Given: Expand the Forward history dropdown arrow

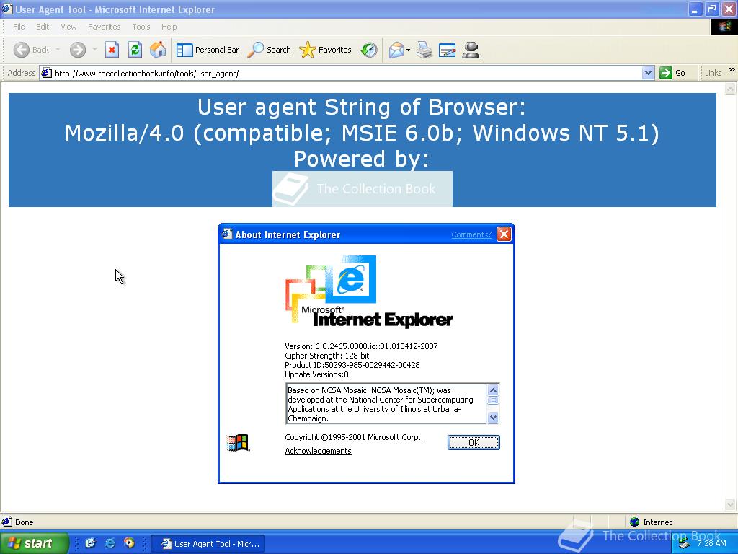Looking at the screenshot, I should click(x=94, y=50).
